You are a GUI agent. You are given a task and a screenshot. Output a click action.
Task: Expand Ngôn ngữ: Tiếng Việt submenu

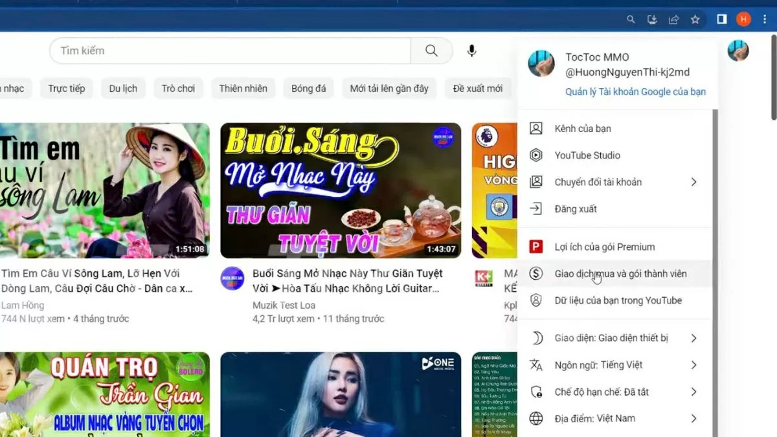pyautogui.click(x=599, y=364)
